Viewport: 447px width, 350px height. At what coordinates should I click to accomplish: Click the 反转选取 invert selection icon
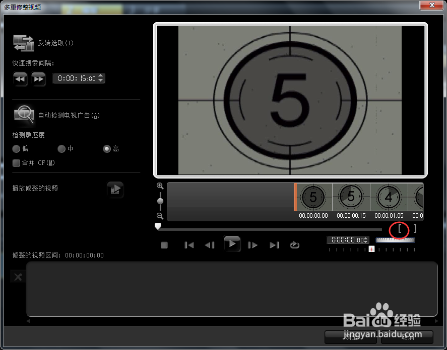click(23, 43)
